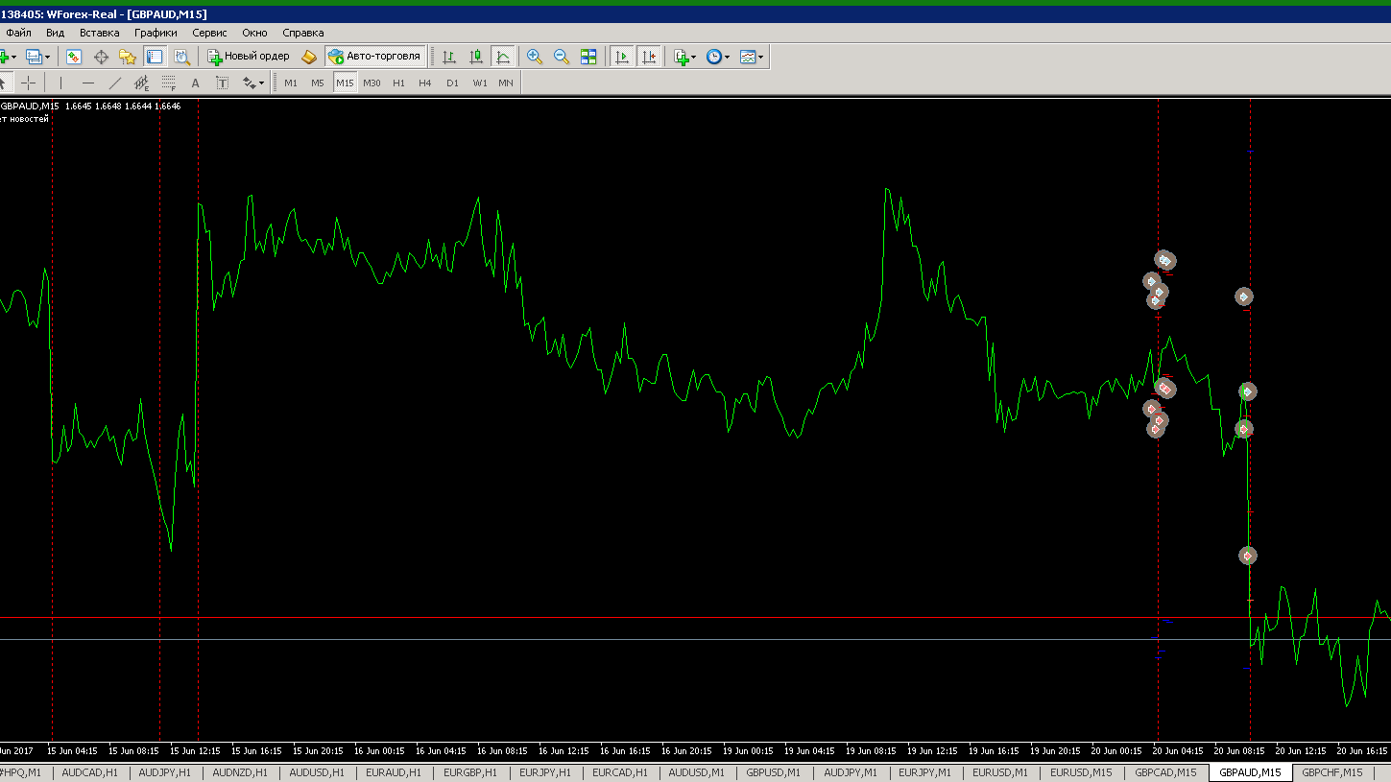
Task: Open the Вставка menu
Action: click(x=100, y=33)
